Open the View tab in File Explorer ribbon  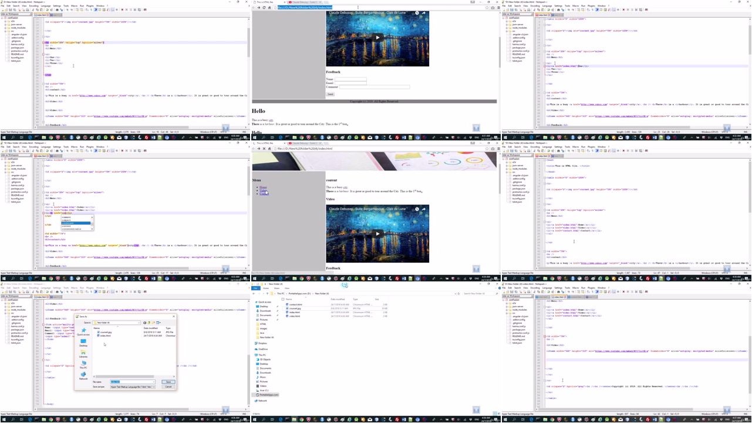[287, 288]
